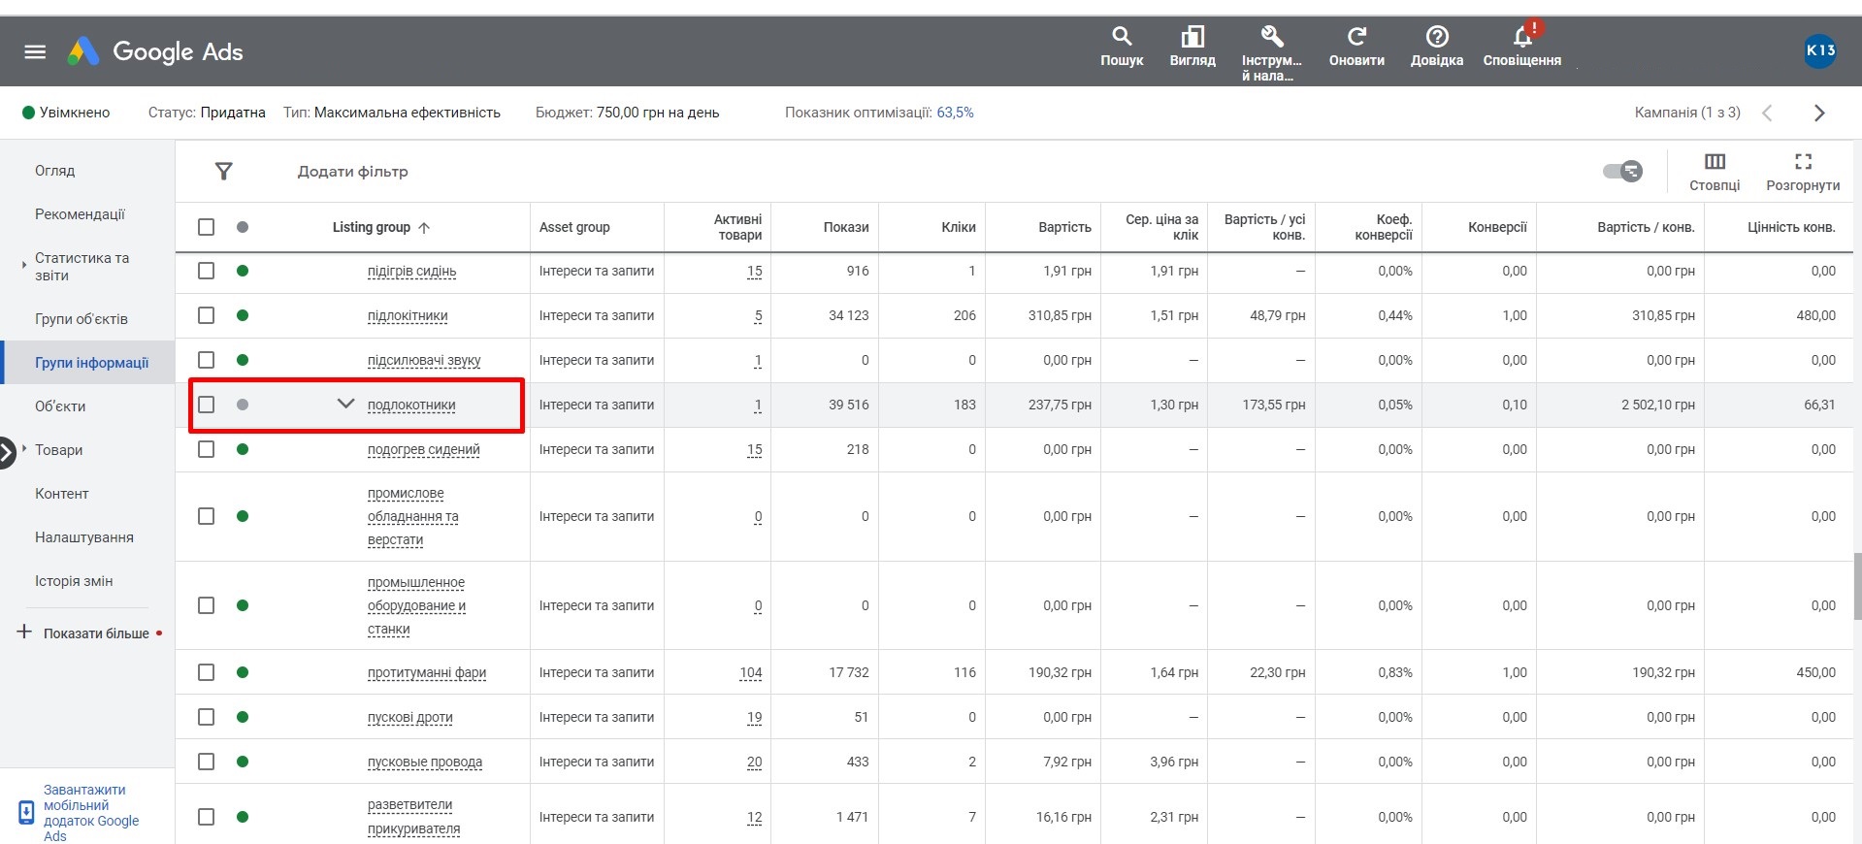Open Об'єкти in the sidebar
This screenshot has height=844, width=1862.
[x=60, y=406]
